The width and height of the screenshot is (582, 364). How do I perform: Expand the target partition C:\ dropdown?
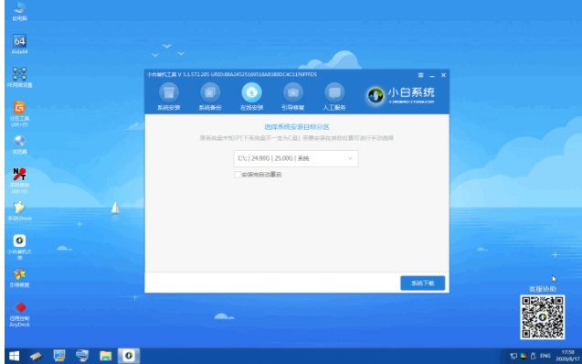pyautogui.click(x=296, y=158)
